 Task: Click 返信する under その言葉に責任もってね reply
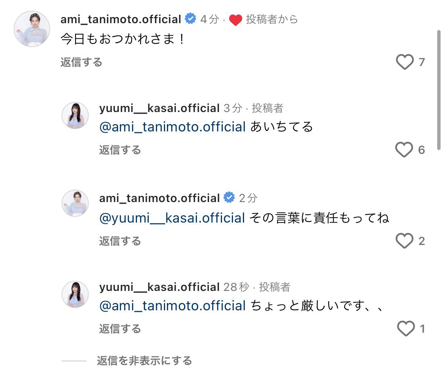point(120,241)
